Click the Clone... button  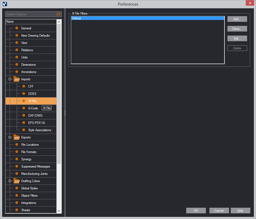point(237,29)
